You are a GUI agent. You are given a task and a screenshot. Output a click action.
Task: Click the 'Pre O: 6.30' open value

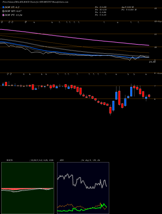pos(101,7)
